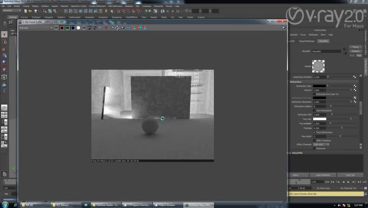The width and height of the screenshot is (368, 208).
Task: Click the Presets button
Action: pos(355,51)
